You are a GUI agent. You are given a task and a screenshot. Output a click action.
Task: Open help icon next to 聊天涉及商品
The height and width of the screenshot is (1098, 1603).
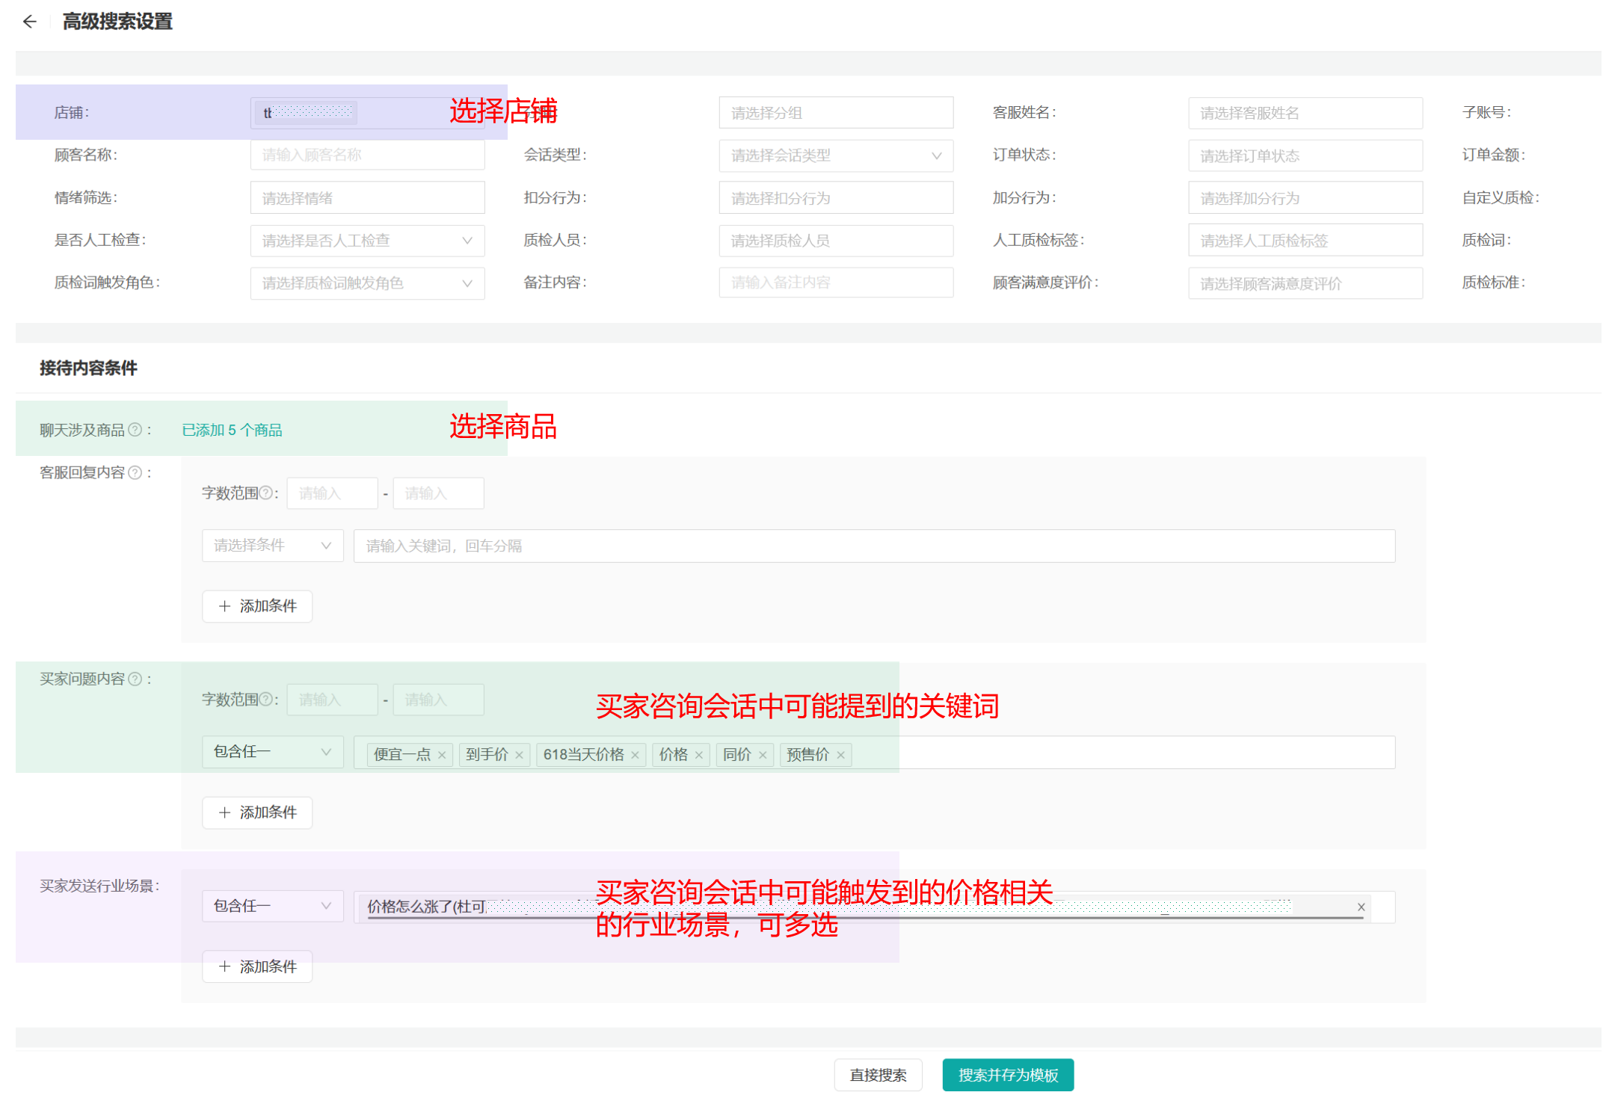pos(135,430)
